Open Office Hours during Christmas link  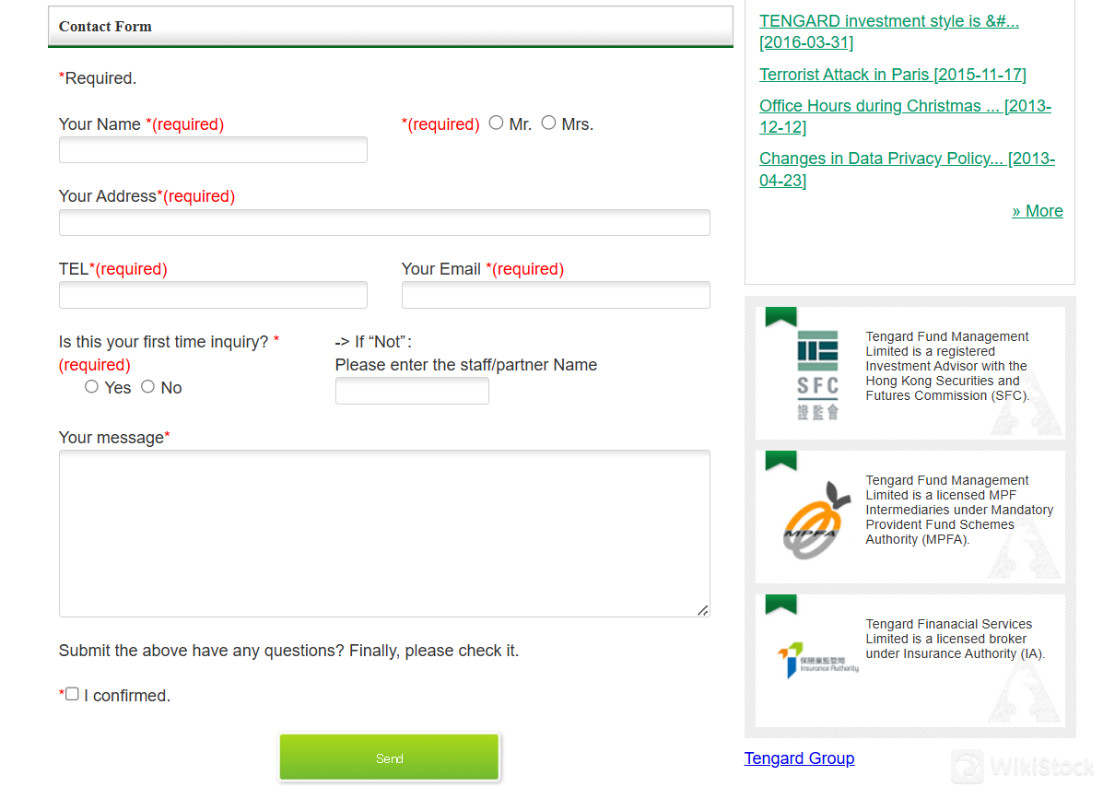pyautogui.click(x=903, y=106)
